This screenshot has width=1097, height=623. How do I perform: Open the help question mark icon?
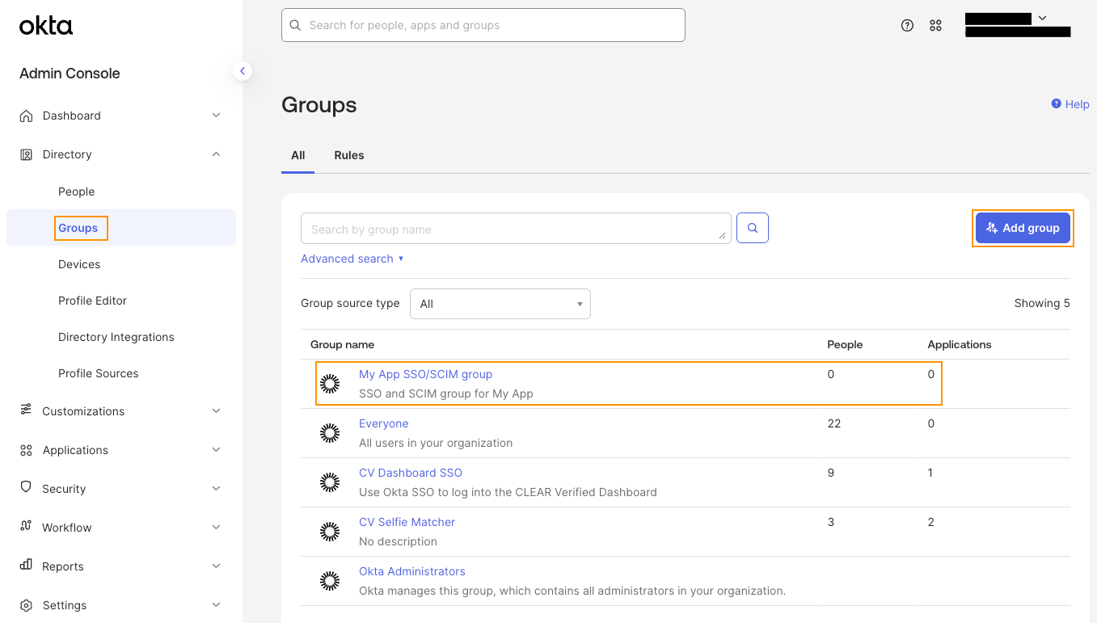[907, 25]
